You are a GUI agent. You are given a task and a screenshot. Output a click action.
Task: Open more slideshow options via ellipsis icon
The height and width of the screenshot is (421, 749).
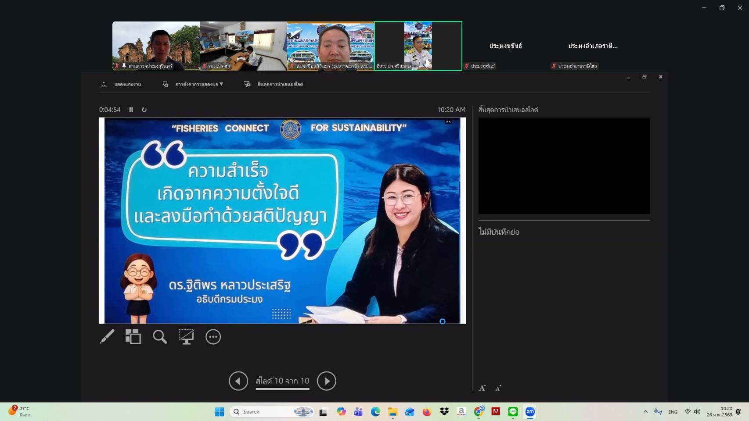pos(213,337)
